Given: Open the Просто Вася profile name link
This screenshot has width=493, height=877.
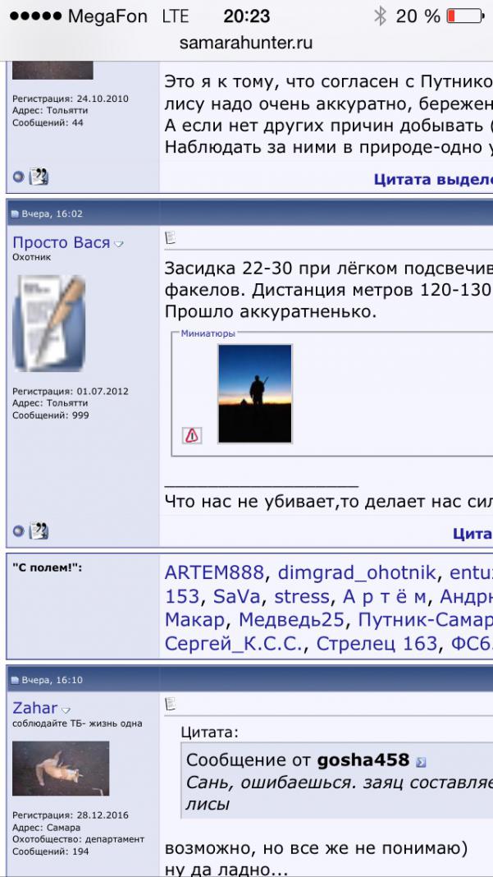Looking at the screenshot, I should tap(61, 243).
